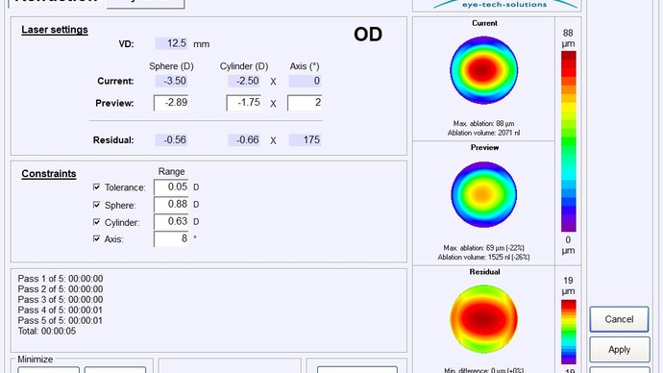Click the 'Total: 00:00:05' line
This screenshot has height=373, width=663.
pyautogui.click(x=47, y=331)
